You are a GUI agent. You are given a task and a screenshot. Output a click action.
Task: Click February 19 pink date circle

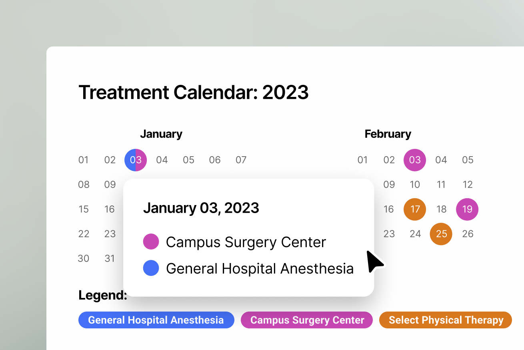467,209
